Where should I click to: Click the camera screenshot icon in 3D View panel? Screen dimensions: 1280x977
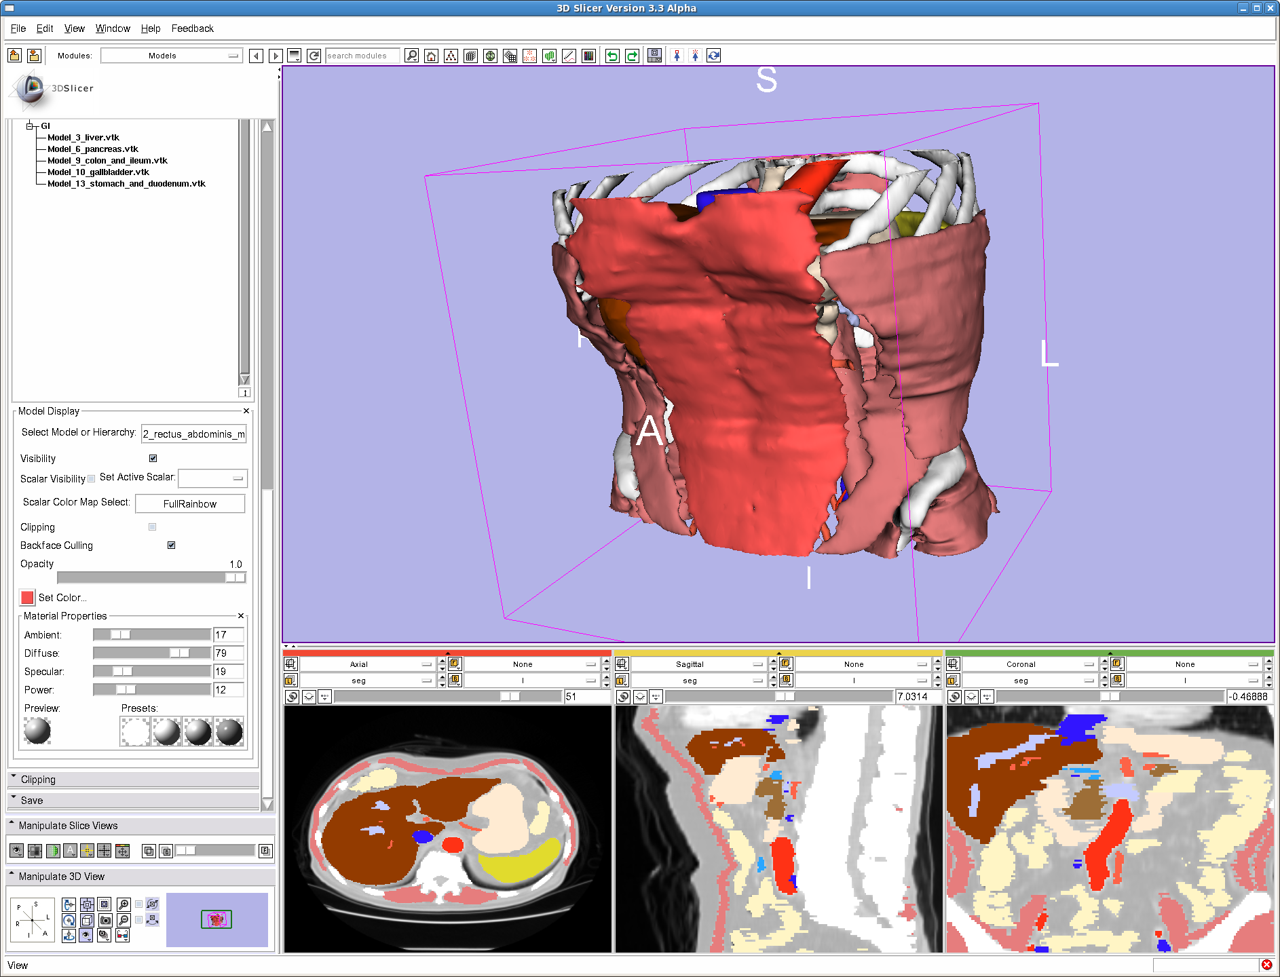105,921
